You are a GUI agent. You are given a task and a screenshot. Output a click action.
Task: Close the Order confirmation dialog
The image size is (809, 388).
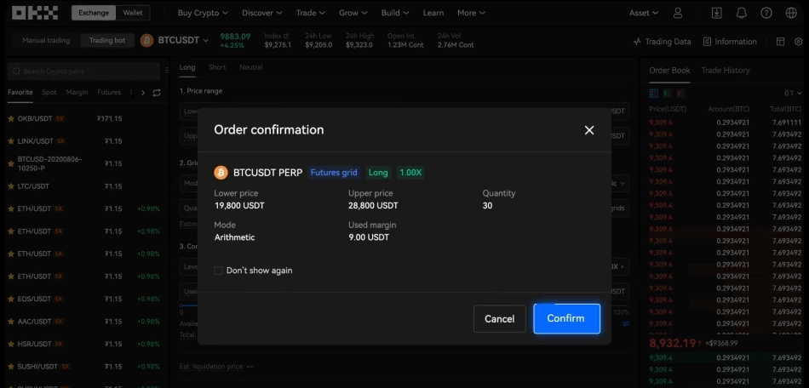(x=589, y=130)
